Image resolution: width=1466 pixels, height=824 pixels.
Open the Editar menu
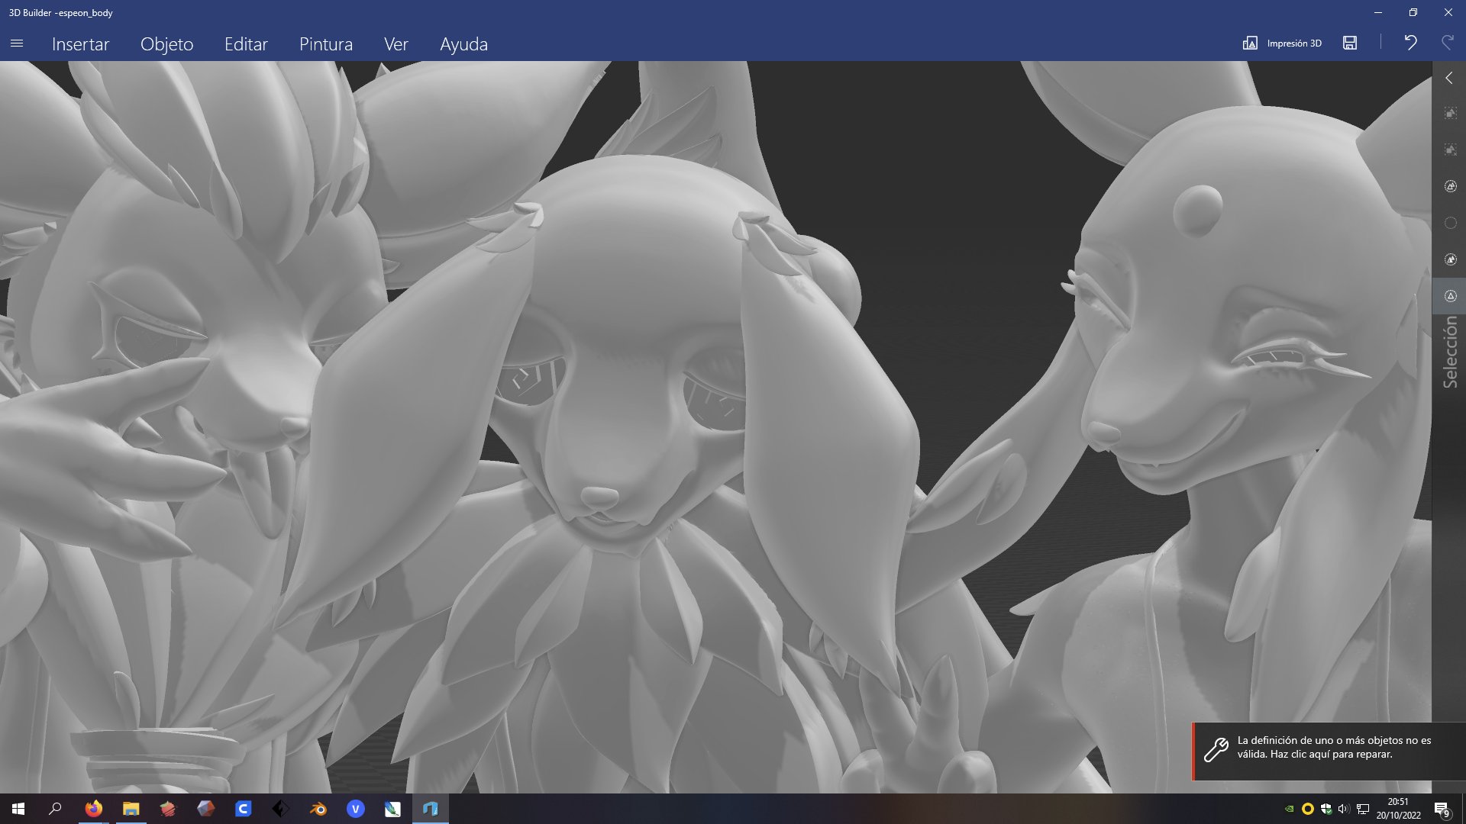(246, 44)
